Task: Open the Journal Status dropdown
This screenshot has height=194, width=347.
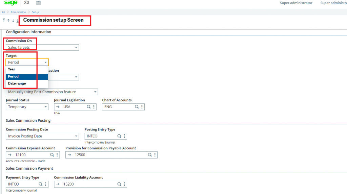Action: coord(46,107)
